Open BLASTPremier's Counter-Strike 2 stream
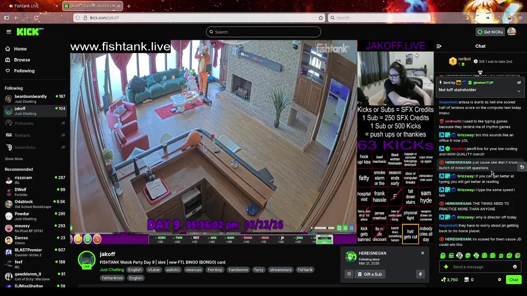 (35, 252)
